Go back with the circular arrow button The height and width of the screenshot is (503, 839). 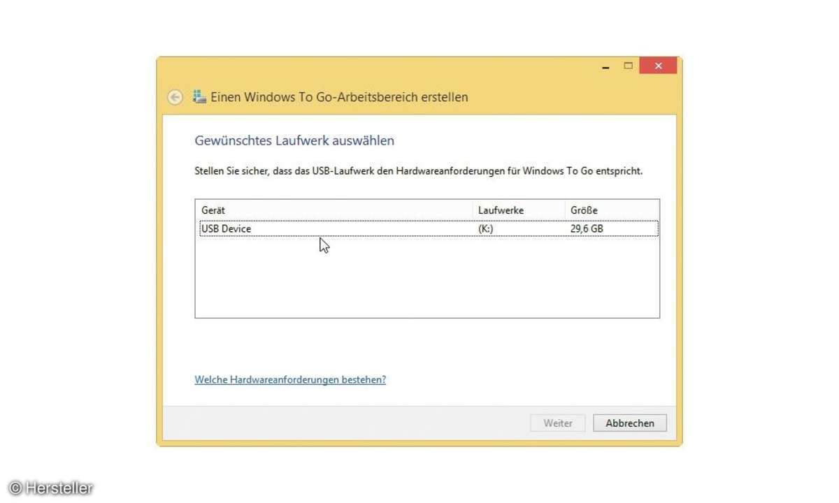(x=175, y=97)
